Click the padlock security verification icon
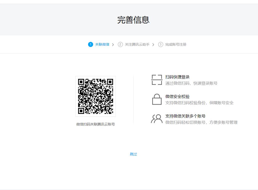This screenshot has height=190, width=258. 157,99
